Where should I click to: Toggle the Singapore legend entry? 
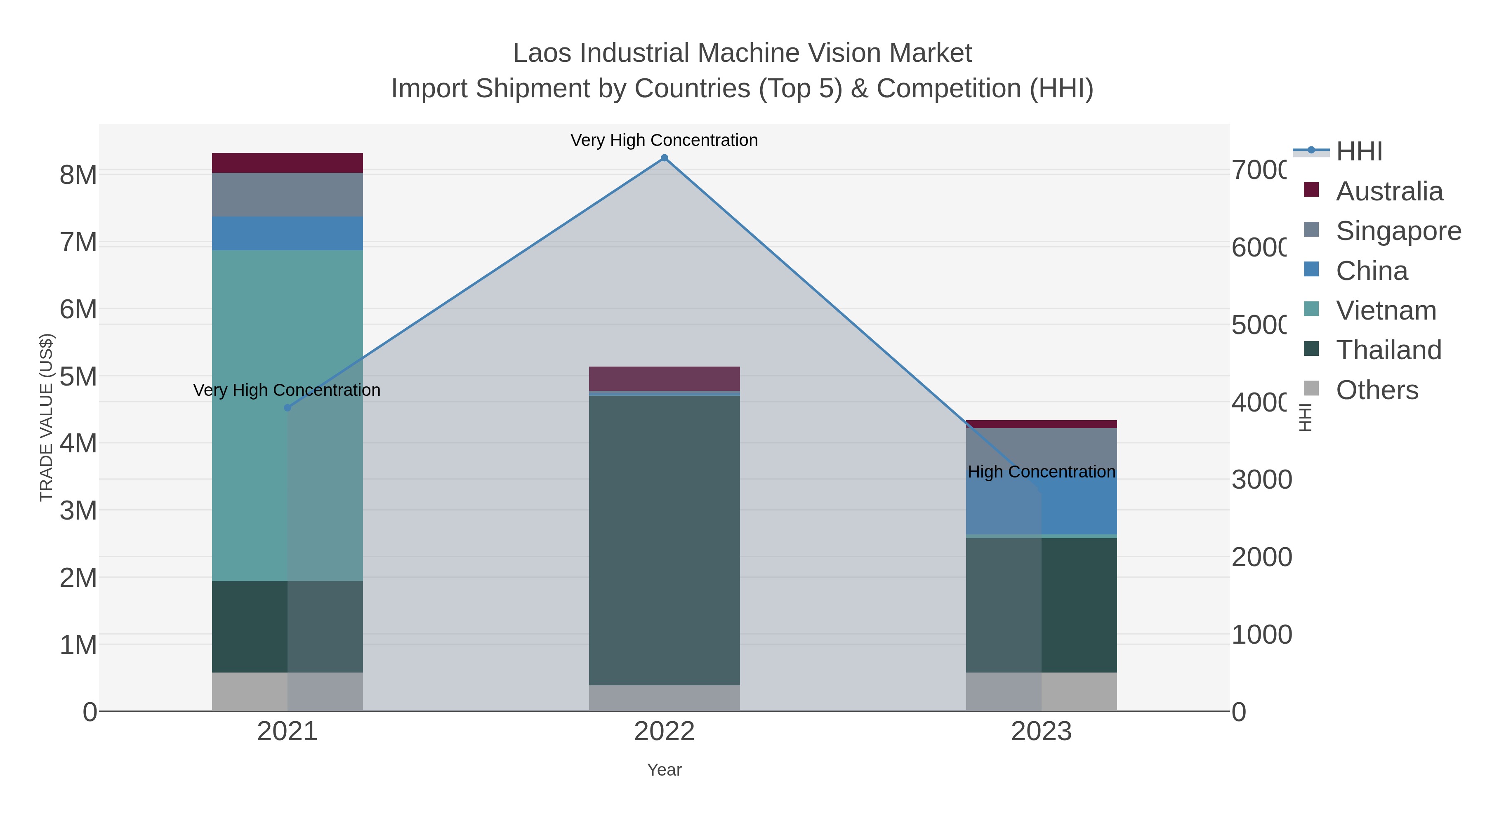tap(1382, 231)
